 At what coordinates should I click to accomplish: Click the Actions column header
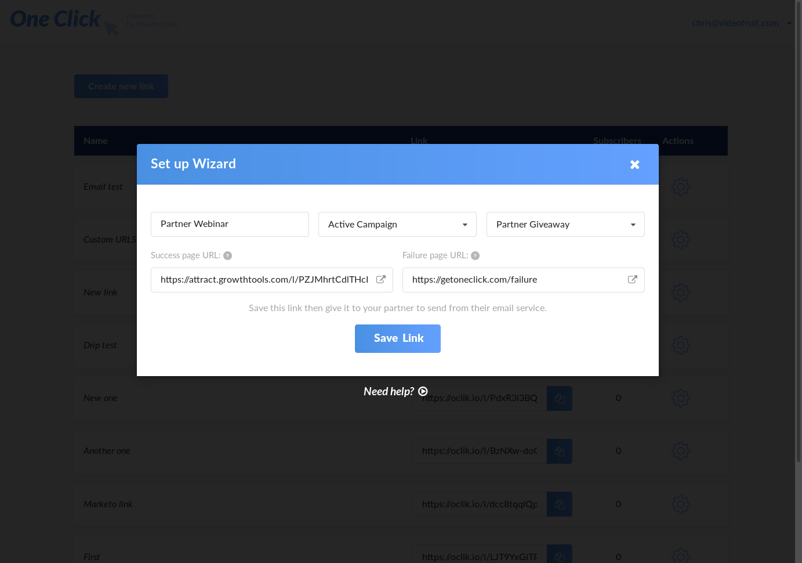pyautogui.click(x=678, y=141)
